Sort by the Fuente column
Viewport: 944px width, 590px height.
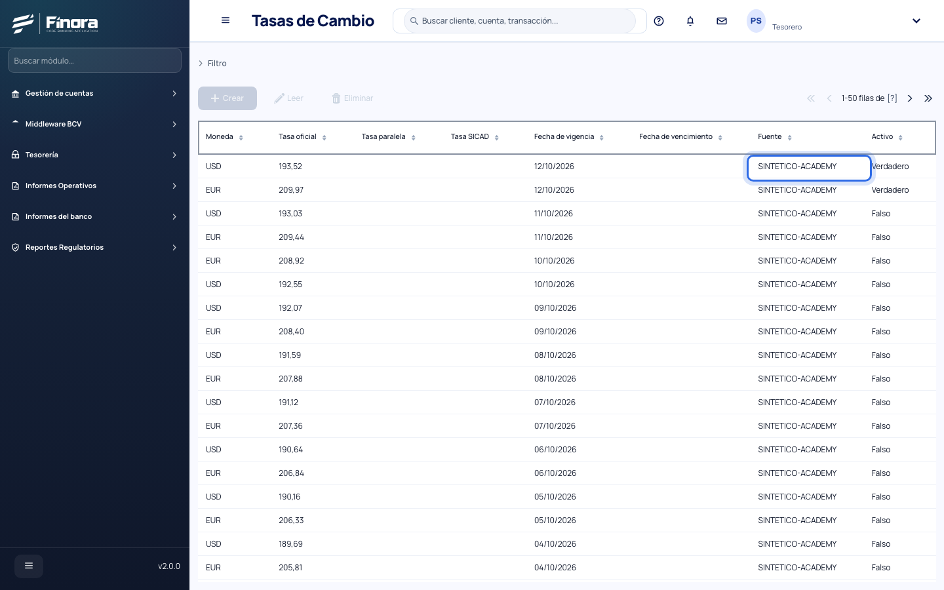790,138
